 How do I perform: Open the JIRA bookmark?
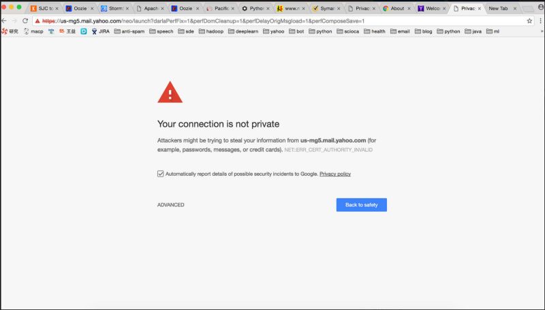click(101, 31)
